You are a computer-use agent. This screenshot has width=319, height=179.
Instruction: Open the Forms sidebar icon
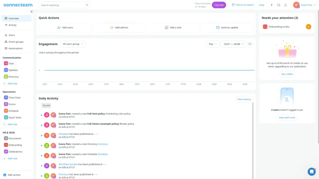coord(6,104)
